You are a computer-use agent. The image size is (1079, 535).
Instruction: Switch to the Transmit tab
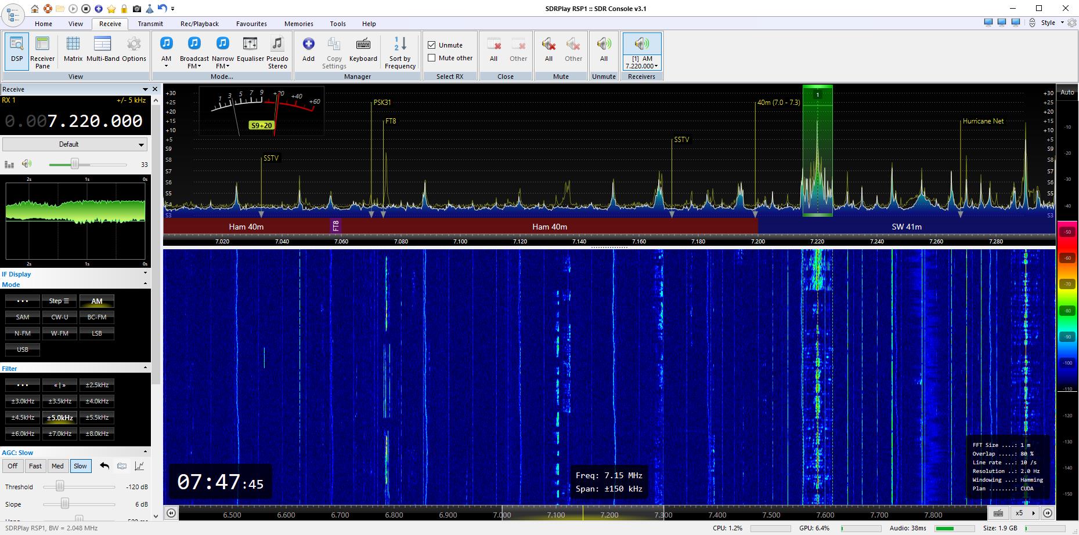[150, 24]
